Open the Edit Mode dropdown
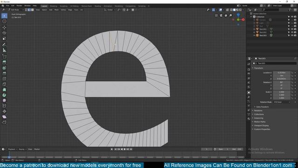The width and height of the screenshot is (298, 168). (x=16, y=10)
